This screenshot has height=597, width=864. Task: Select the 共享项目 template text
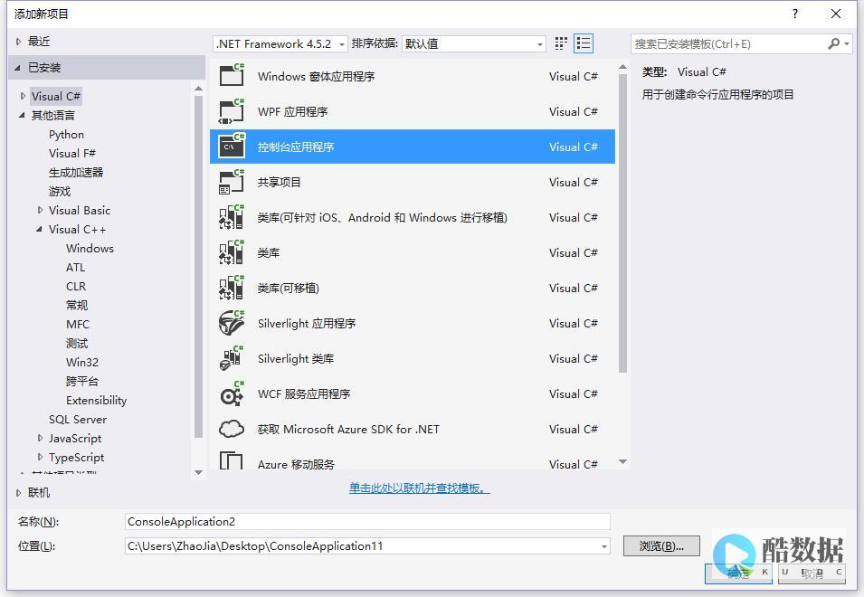[279, 182]
